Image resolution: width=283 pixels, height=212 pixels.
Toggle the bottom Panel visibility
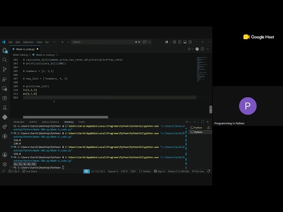[185, 42]
